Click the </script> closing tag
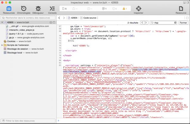This screenshot has height=124, width=190. click(71, 50)
